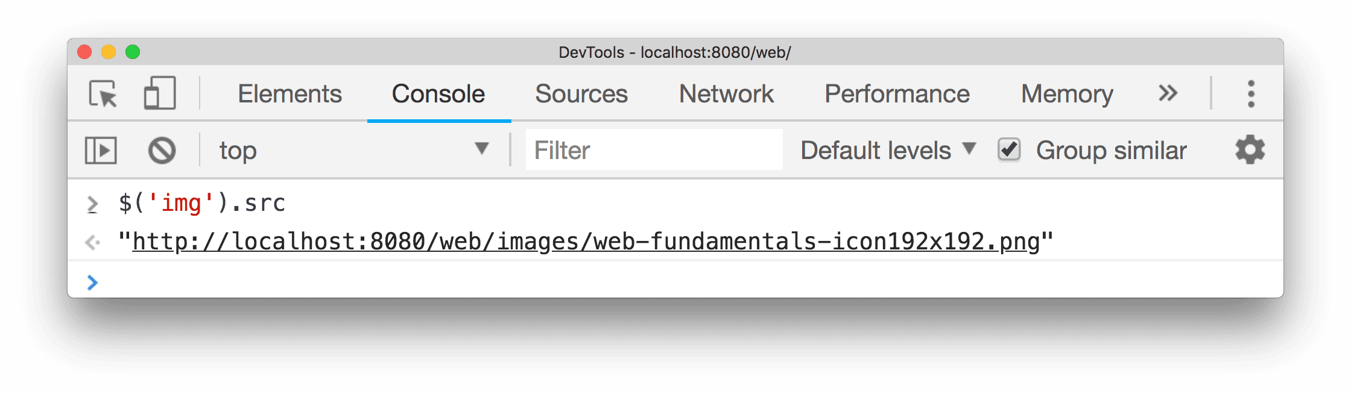1351x394 pixels.
Task: Expand the frame selector showing top
Action: point(350,150)
